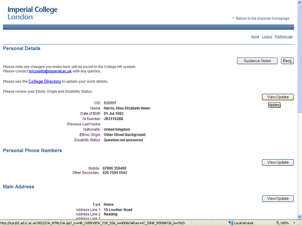Click View/Update for Main Address
This screenshot has width=302, height=226.
278,199
